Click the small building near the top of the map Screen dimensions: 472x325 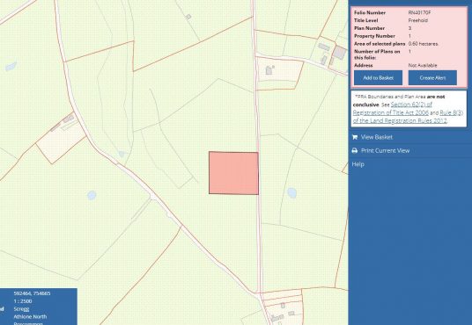pos(188,17)
